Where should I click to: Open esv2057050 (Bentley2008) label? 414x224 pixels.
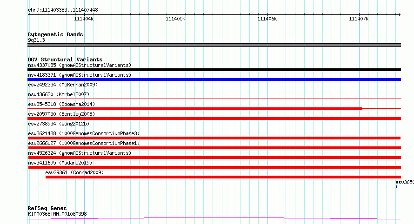tap(61, 114)
